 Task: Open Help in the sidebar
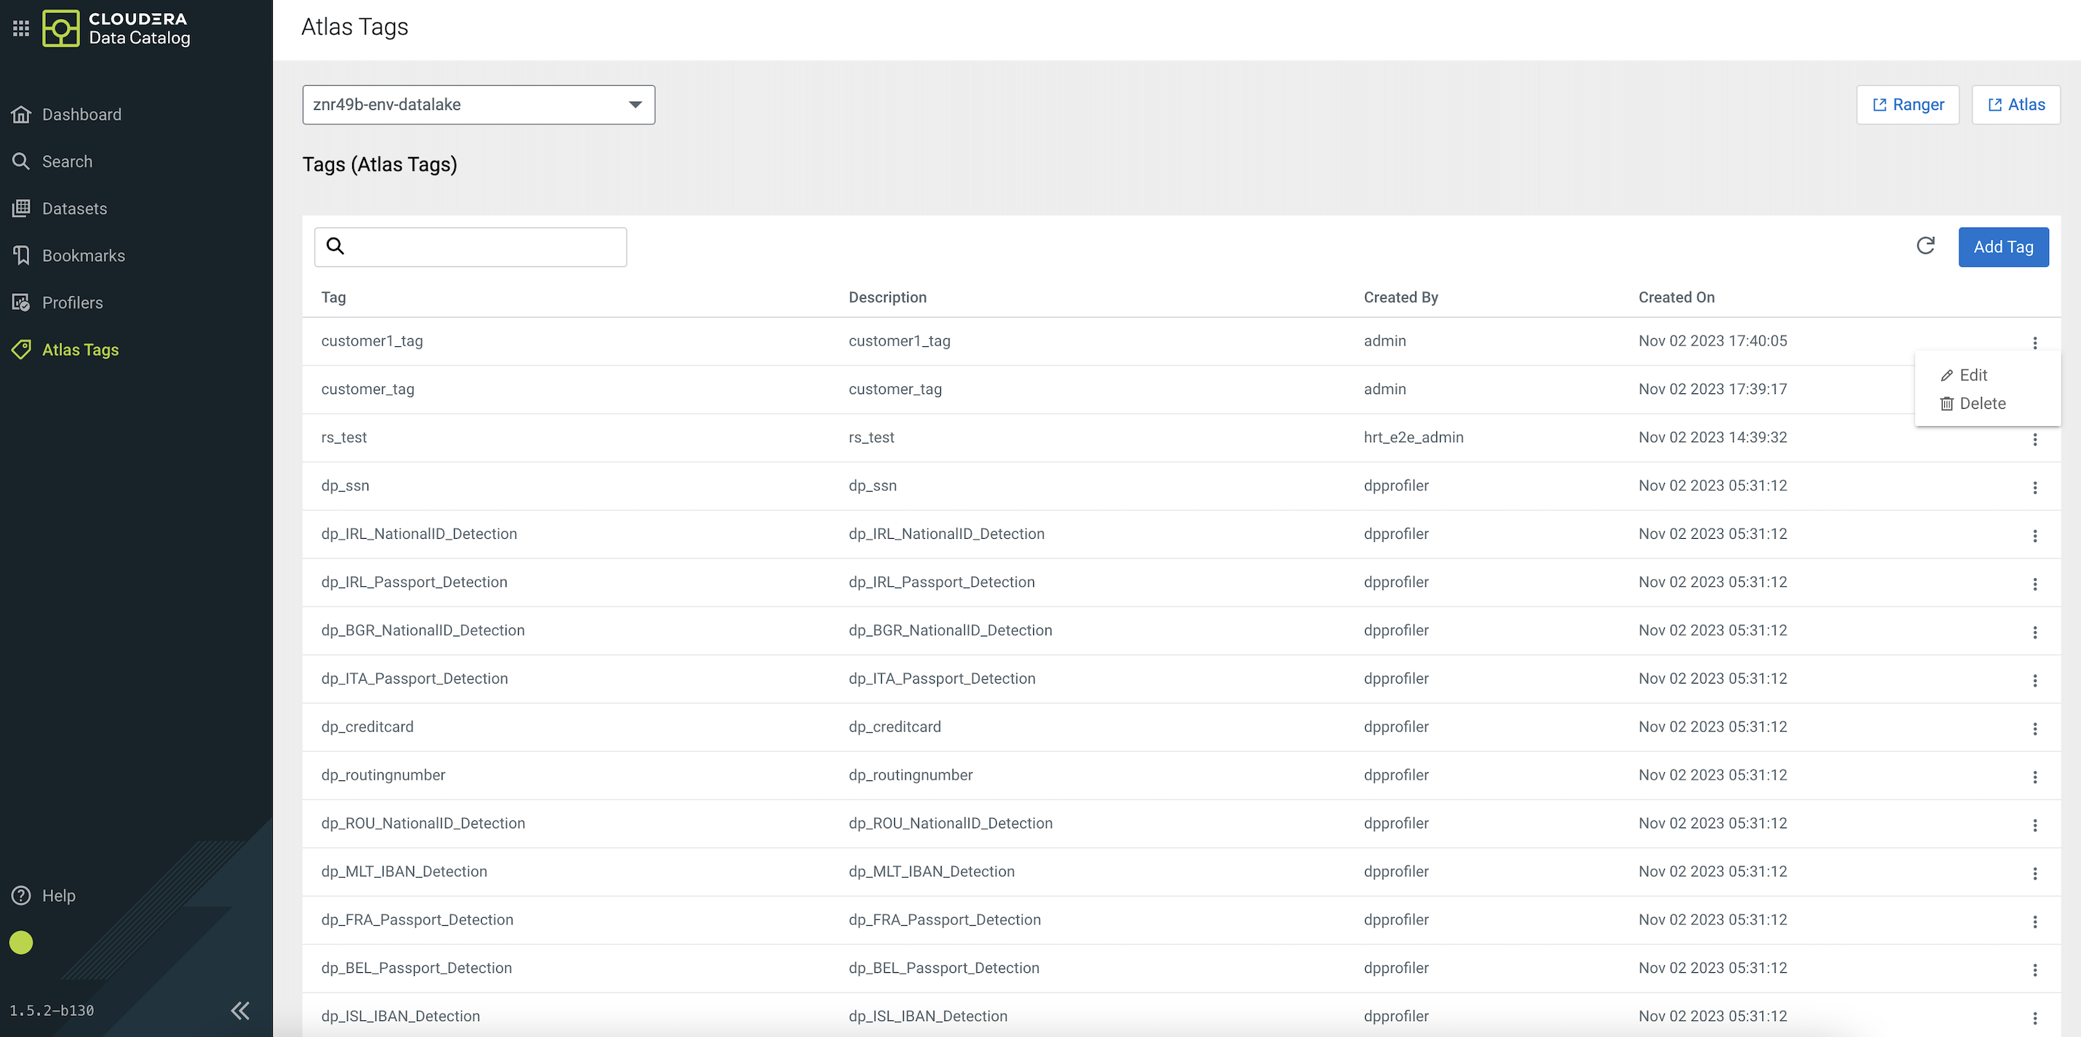click(58, 896)
